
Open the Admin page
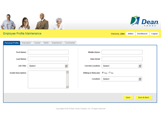point(130,34)
